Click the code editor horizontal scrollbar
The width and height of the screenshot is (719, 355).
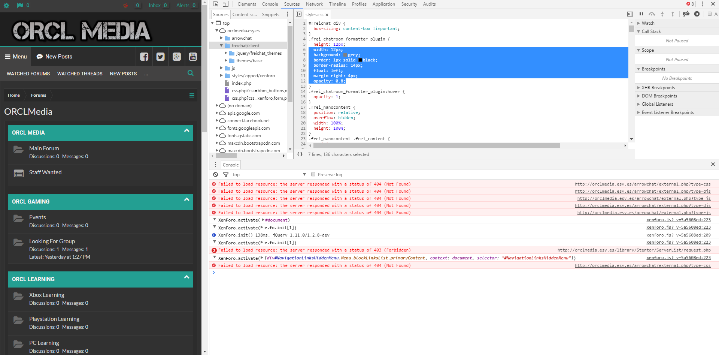436,146
